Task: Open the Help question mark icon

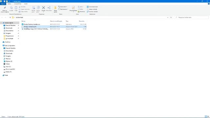Action: pyautogui.click(x=209, y=4)
